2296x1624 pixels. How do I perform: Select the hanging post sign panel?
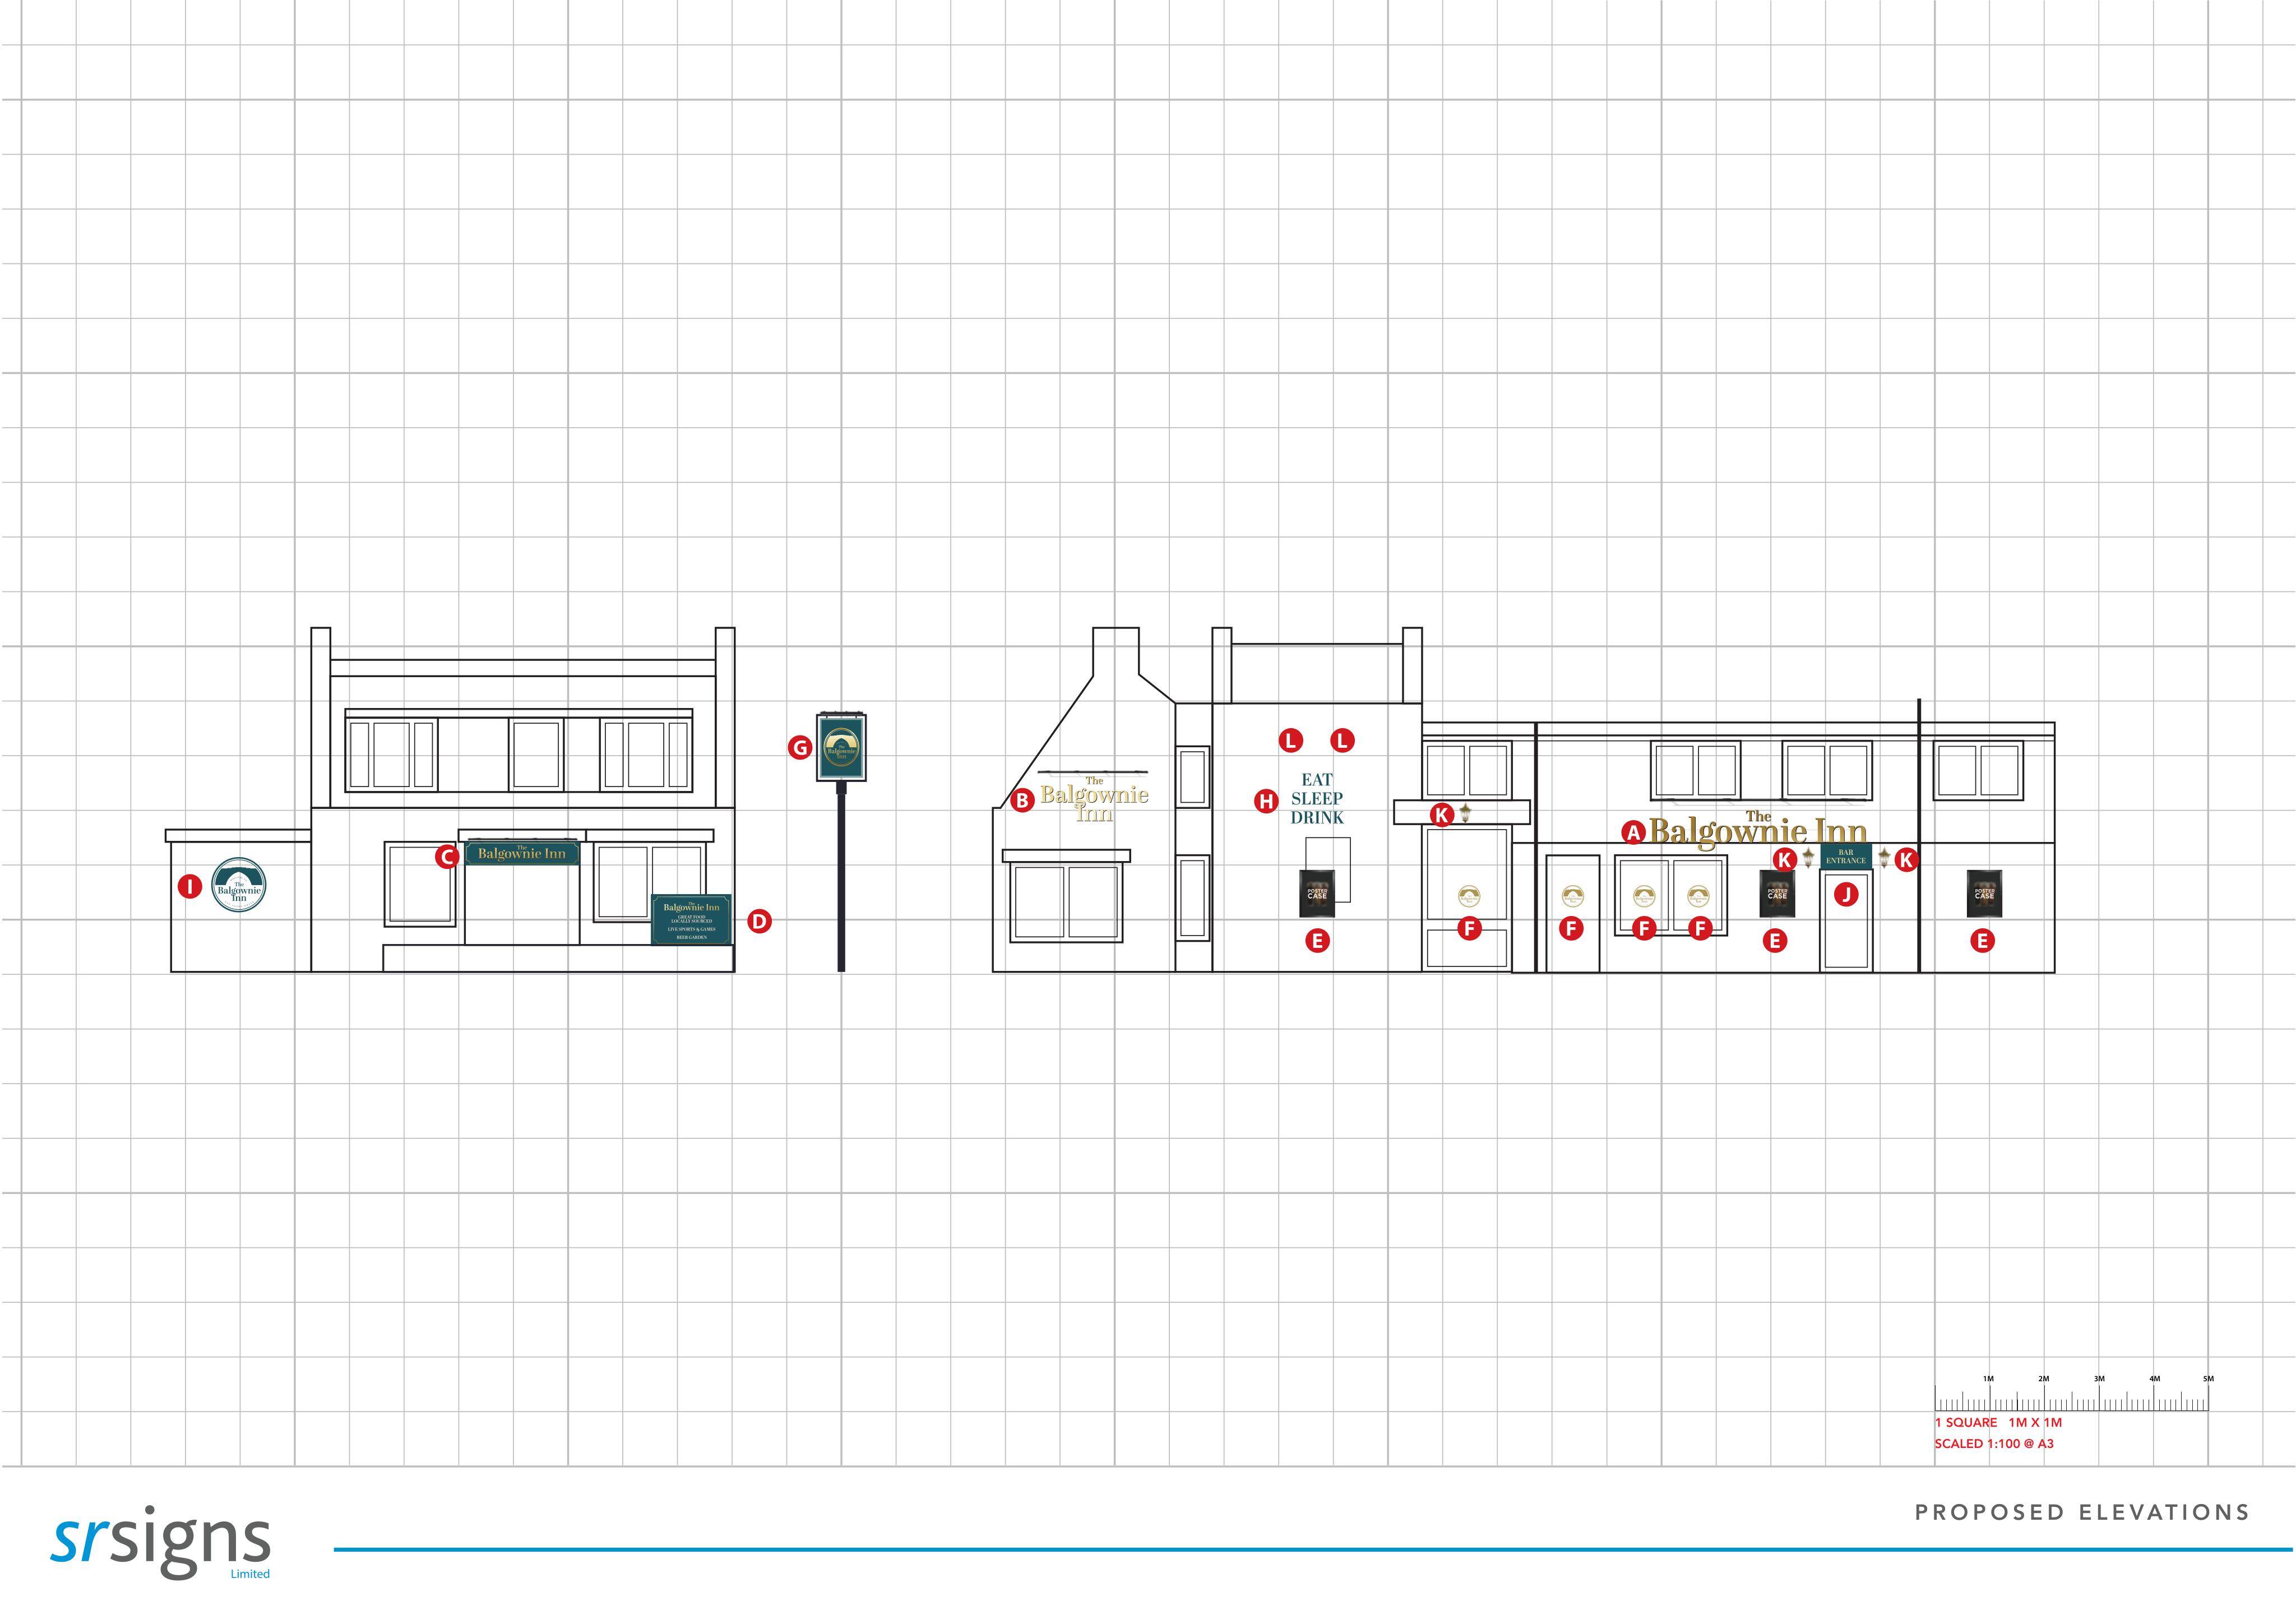pos(841,748)
